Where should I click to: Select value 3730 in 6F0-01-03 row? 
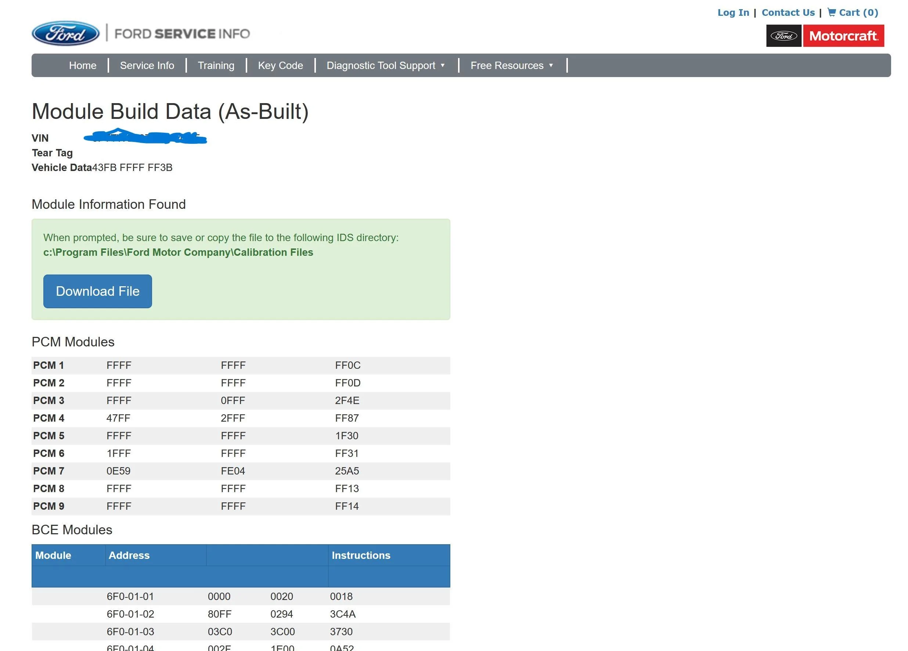coord(341,632)
